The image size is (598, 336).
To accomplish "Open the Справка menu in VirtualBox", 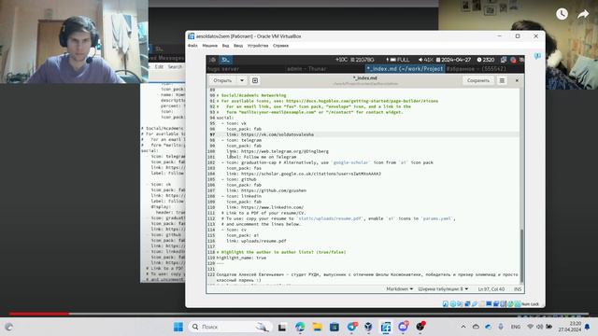I will coord(280,46).
